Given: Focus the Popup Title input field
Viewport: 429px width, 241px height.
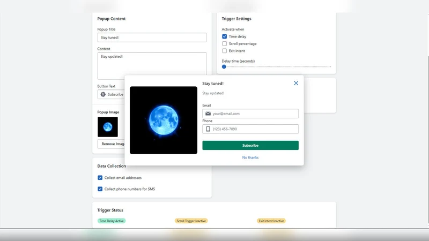Looking at the screenshot, I should pos(152,37).
